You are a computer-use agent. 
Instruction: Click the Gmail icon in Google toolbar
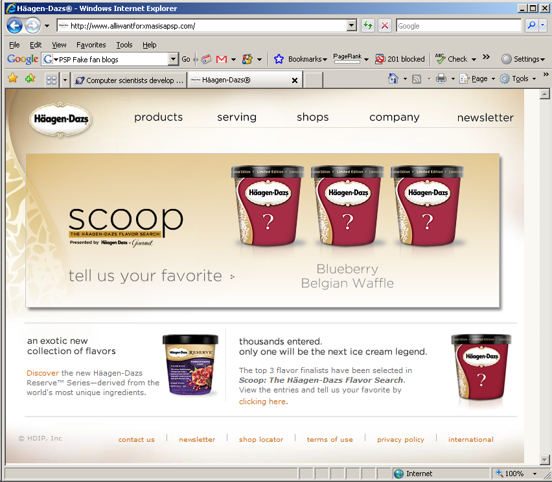click(222, 59)
